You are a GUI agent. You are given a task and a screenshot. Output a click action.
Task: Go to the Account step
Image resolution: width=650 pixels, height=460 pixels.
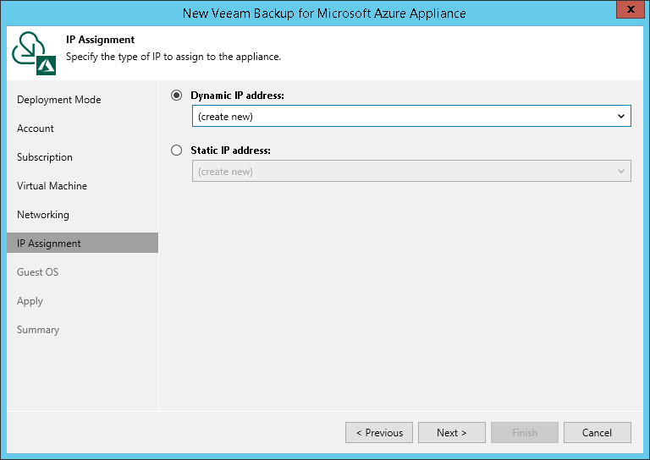click(36, 129)
